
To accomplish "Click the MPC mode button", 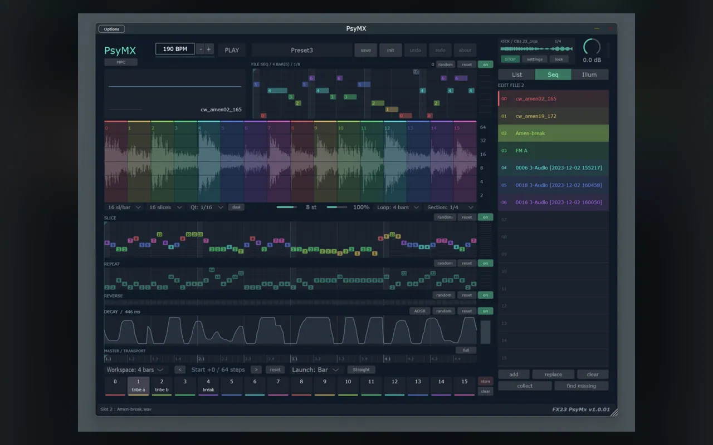I will click(121, 62).
